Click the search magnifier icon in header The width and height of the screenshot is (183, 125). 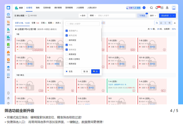click(151, 8)
